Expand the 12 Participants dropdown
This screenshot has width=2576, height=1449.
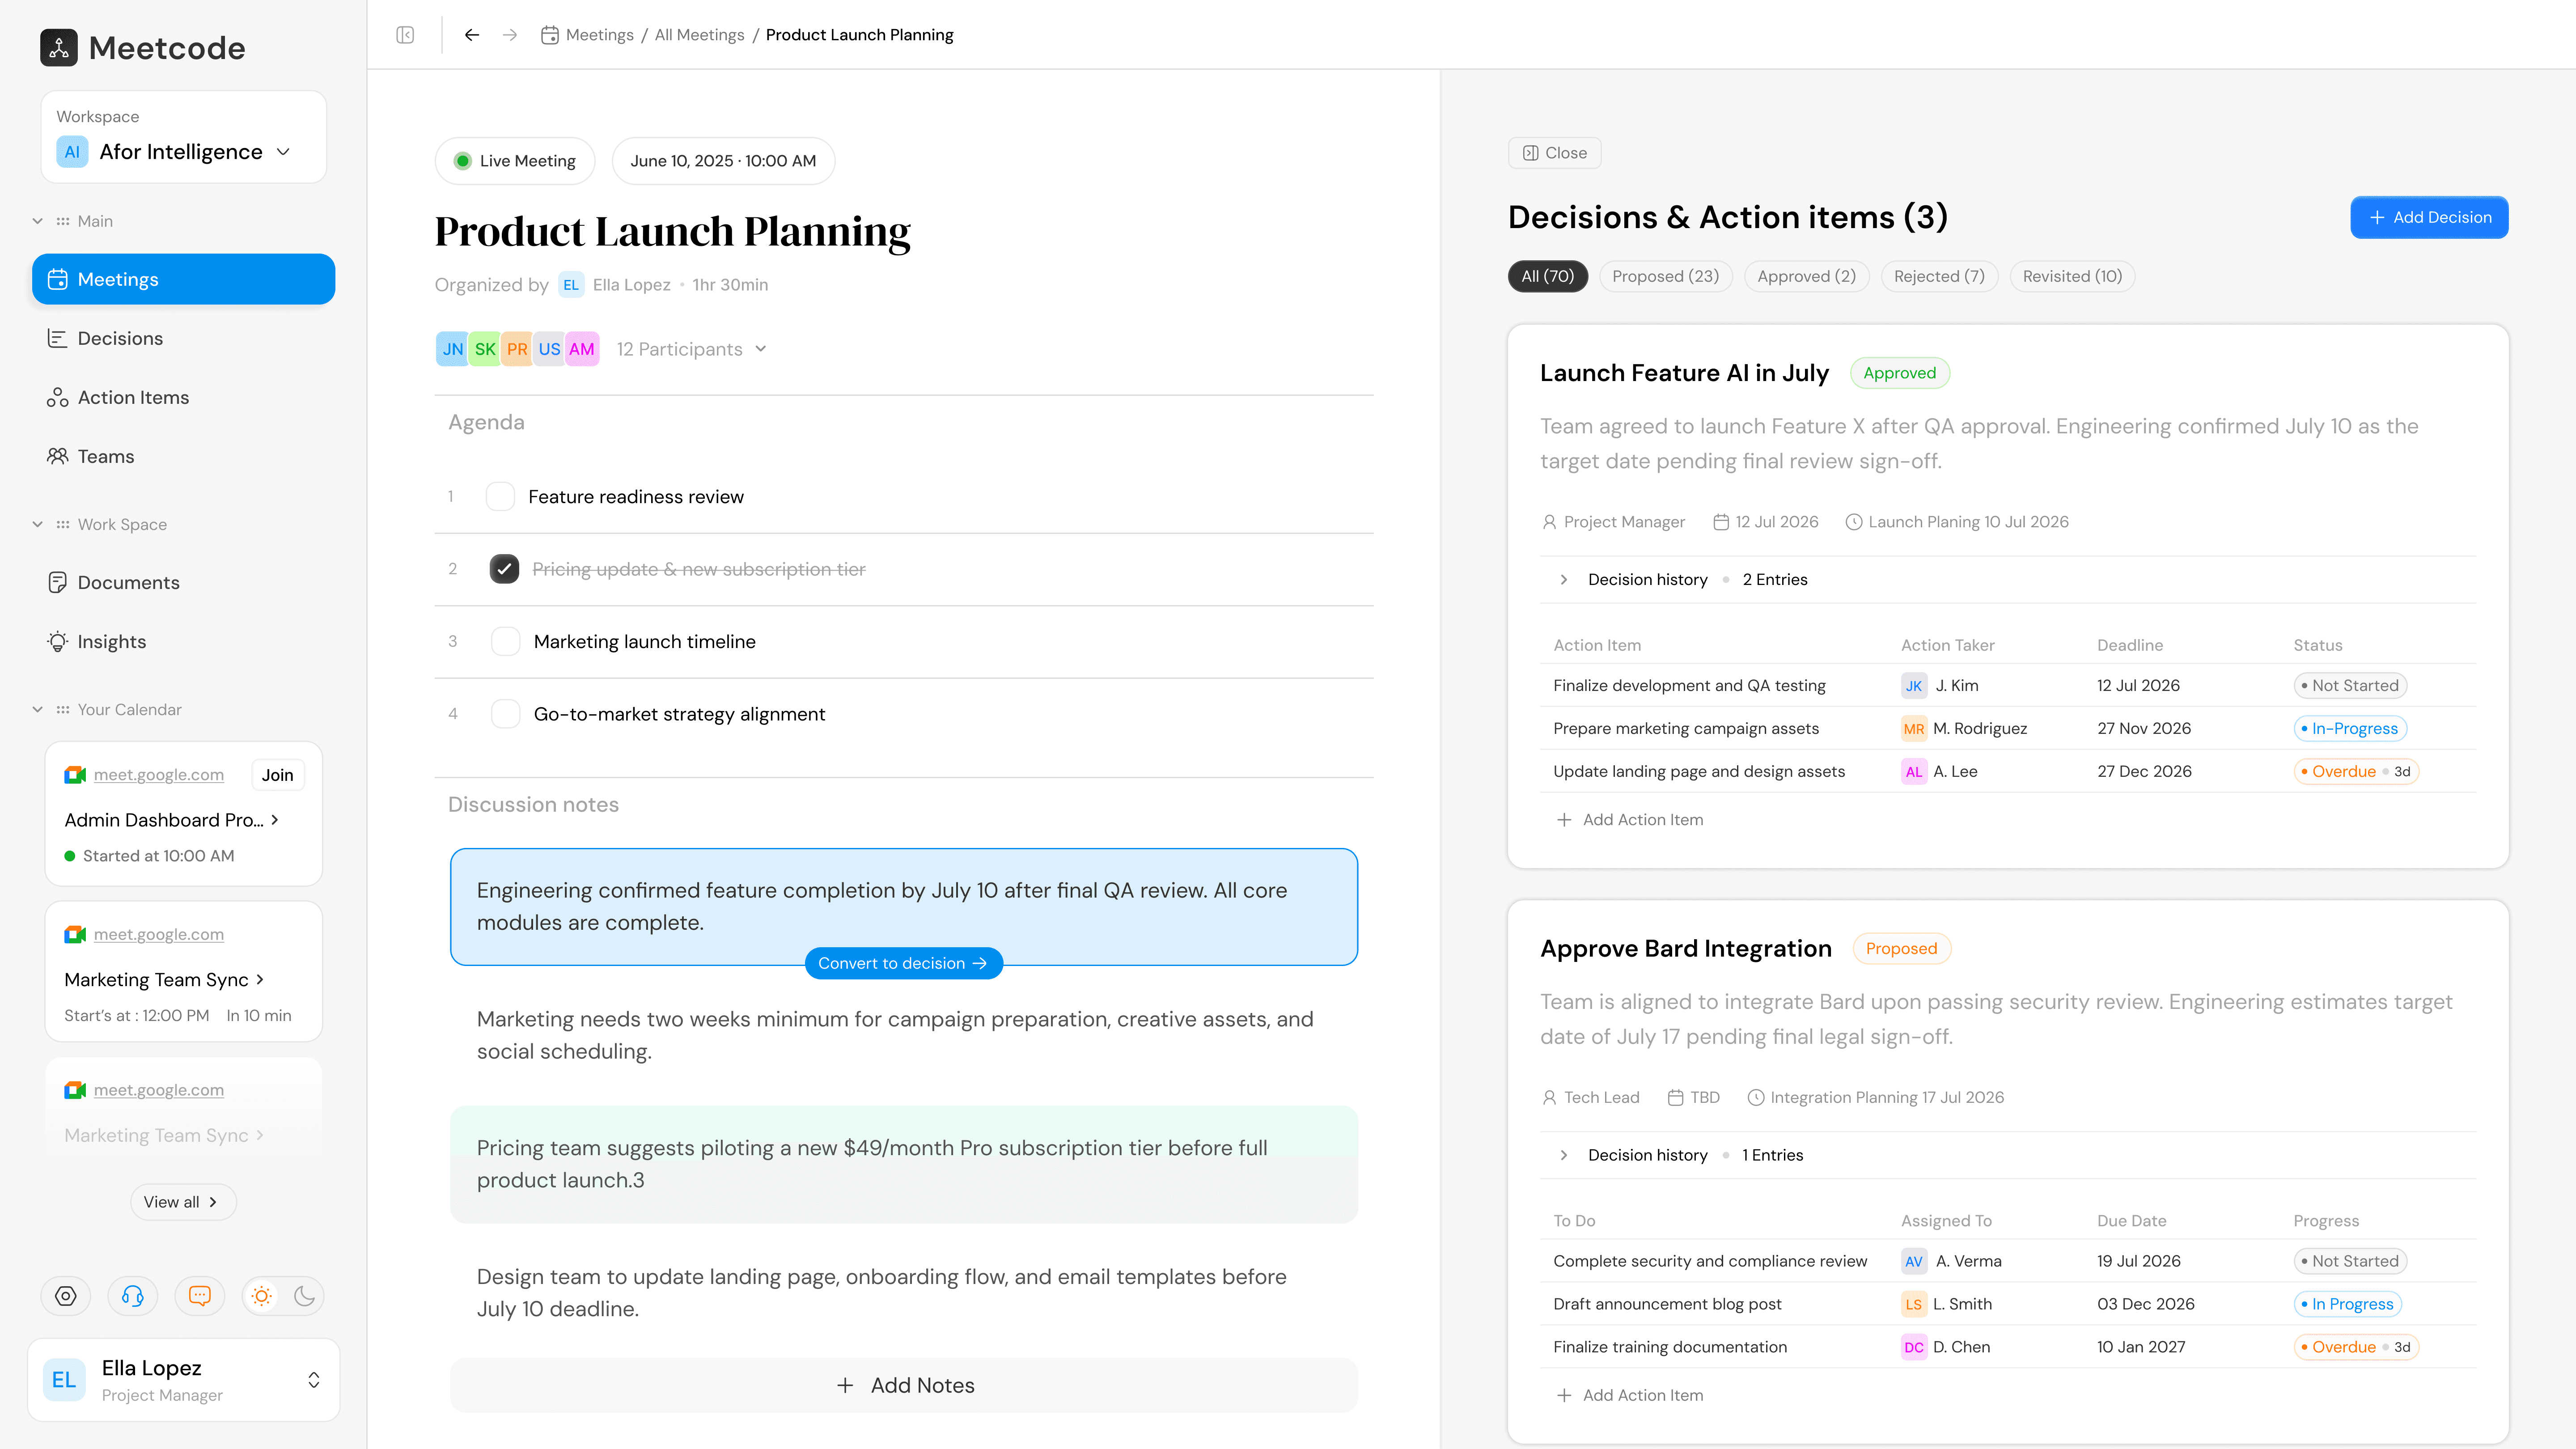coord(691,349)
